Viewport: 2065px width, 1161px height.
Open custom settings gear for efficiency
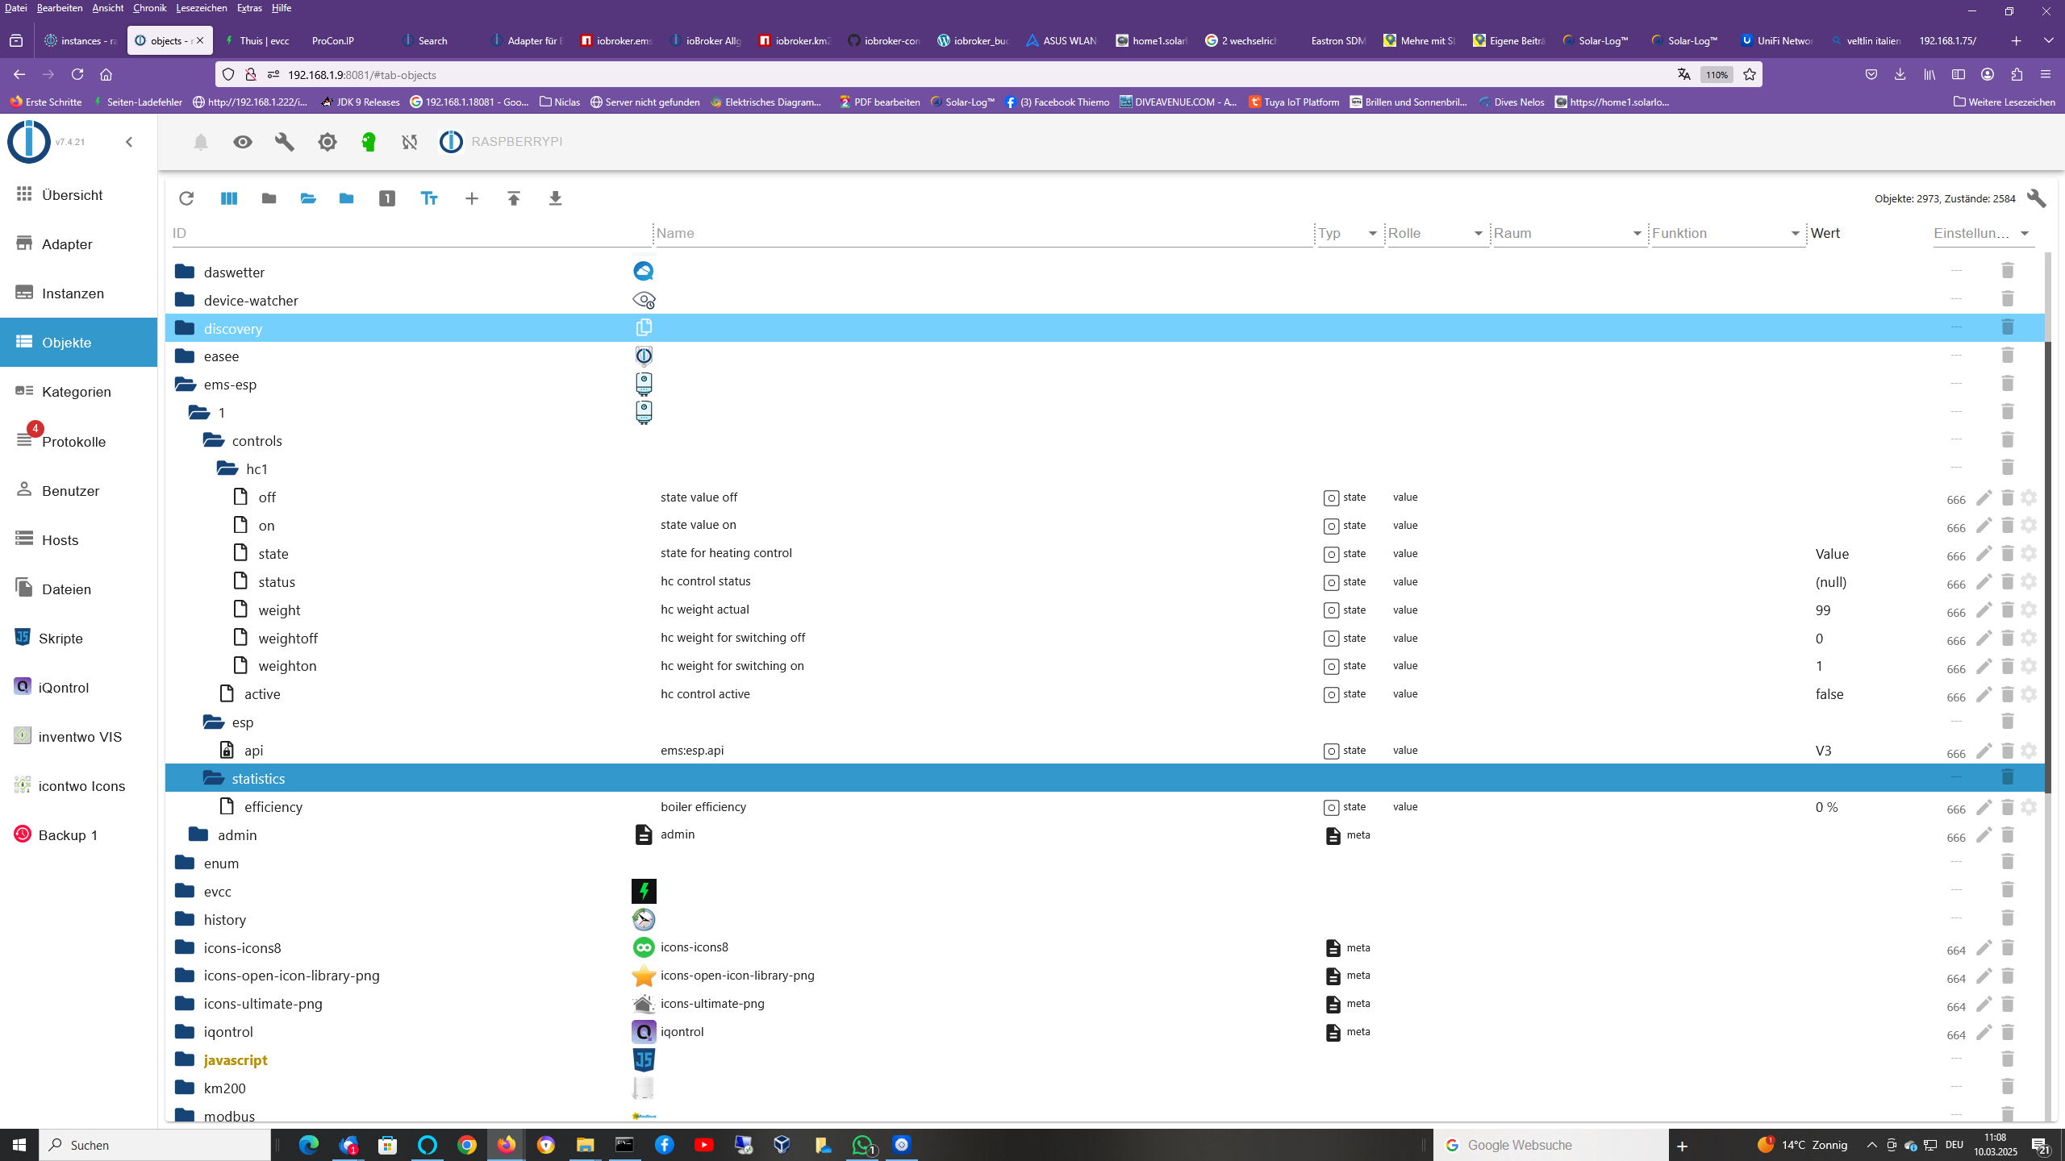(x=2030, y=807)
